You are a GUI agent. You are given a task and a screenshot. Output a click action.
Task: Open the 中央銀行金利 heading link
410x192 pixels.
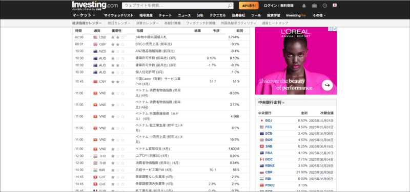pos(271,103)
